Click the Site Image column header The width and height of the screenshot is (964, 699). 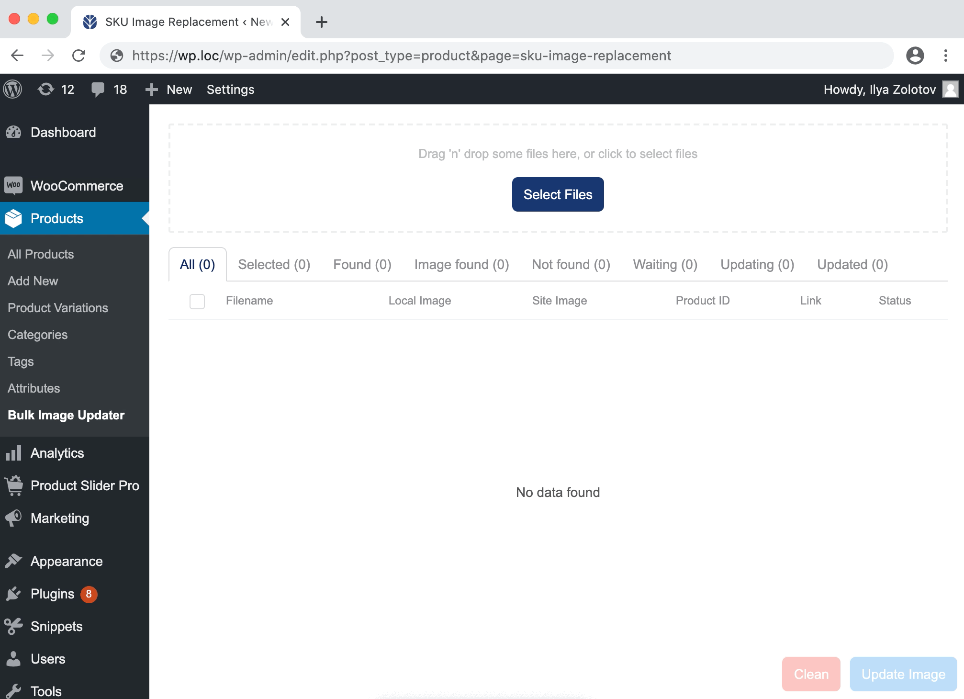(x=560, y=301)
